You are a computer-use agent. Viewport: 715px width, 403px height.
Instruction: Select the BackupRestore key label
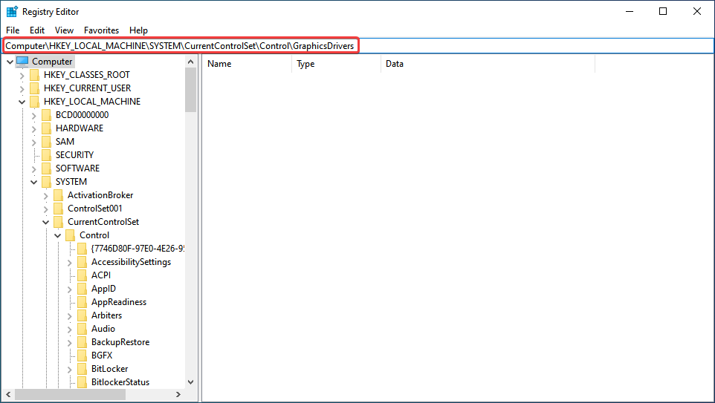120,342
